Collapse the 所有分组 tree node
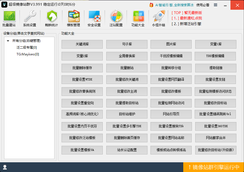Viewport: 244px width, 172px height. 8,41
